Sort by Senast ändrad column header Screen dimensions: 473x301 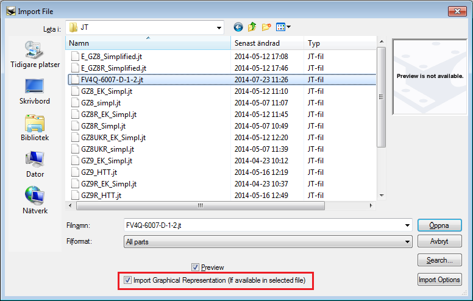(267, 43)
